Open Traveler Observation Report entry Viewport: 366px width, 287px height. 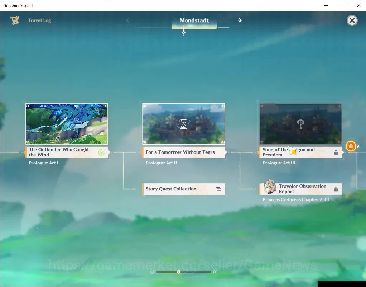pyautogui.click(x=301, y=189)
